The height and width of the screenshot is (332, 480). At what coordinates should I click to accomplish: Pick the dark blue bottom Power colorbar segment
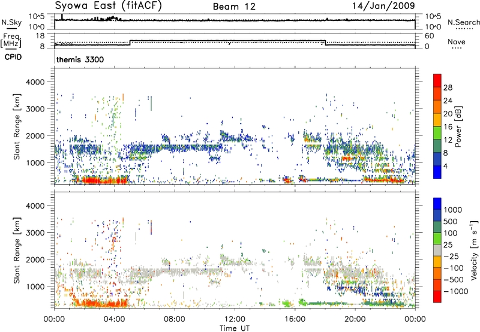[437, 173]
